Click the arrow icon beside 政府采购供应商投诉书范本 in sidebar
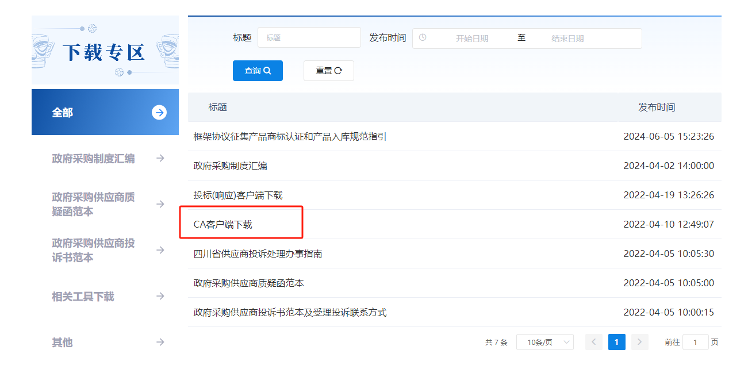748x365 pixels. coord(160,250)
